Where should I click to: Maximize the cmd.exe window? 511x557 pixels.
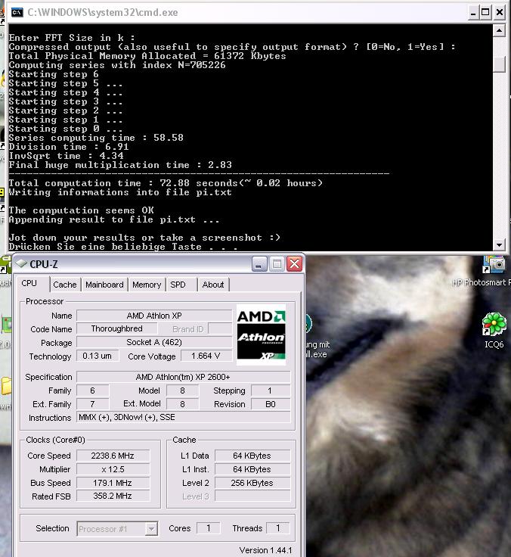pos(485,13)
